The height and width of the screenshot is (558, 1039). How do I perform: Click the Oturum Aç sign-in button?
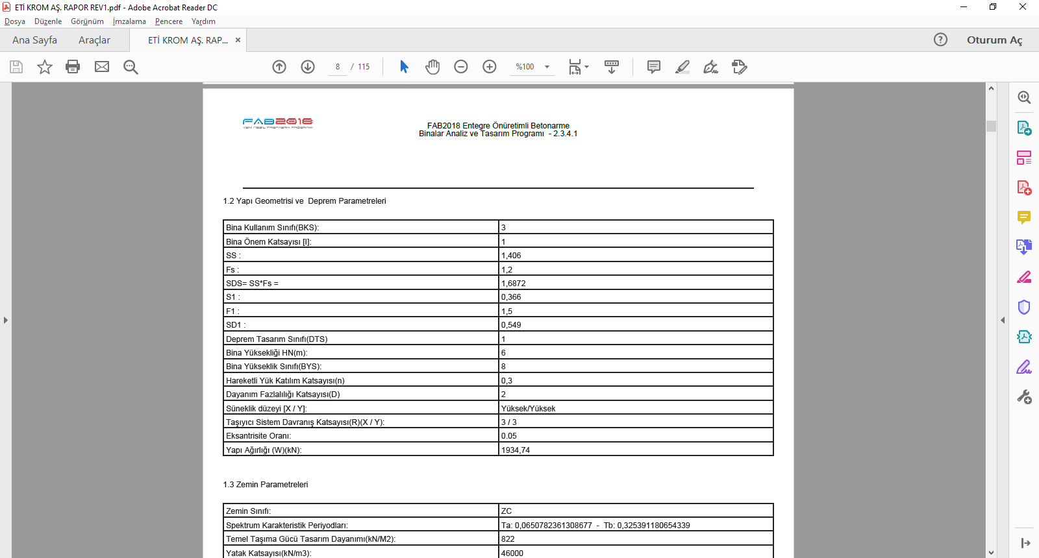[x=994, y=40]
